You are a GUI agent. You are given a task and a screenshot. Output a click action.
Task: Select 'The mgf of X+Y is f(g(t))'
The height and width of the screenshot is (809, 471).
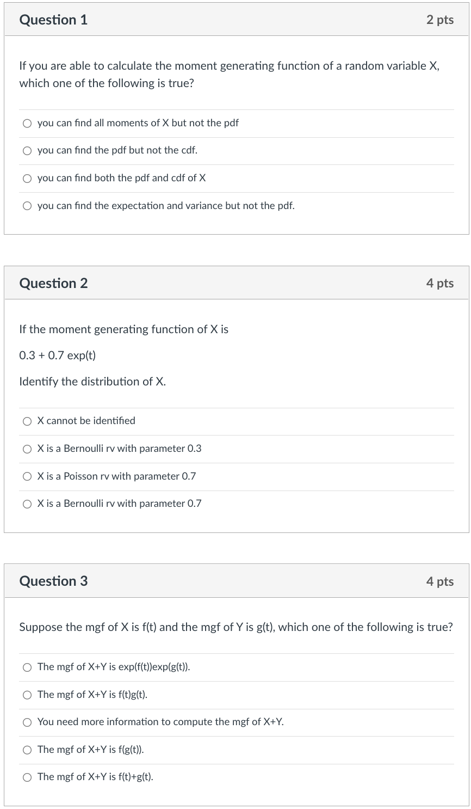click(27, 750)
